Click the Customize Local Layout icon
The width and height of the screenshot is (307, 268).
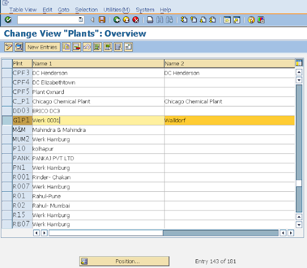(261, 20)
